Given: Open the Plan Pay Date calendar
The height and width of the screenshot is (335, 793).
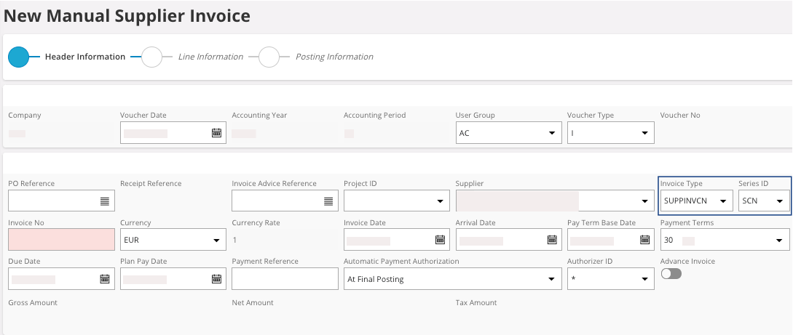Looking at the screenshot, I should (x=216, y=278).
